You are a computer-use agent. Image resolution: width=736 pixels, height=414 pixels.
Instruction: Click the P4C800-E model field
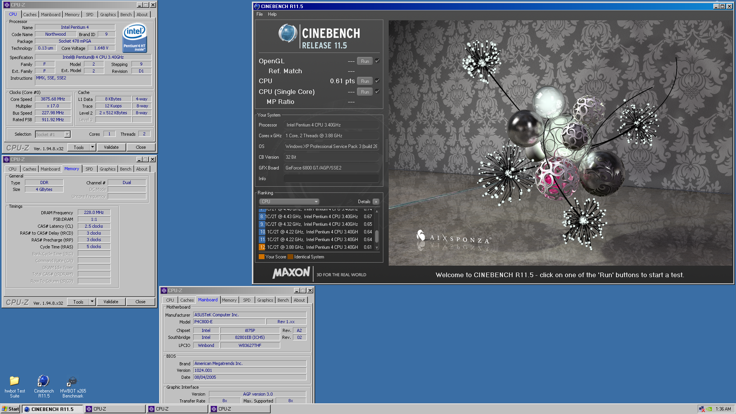click(x=229, y=322)
